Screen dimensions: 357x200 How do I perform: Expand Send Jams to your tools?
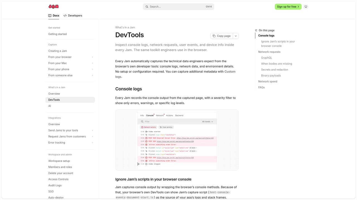click(70, 131)
